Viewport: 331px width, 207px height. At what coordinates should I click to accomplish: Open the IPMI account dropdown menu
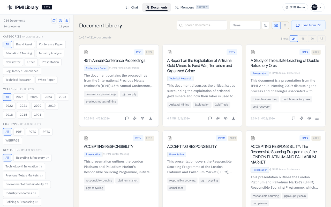317,7
